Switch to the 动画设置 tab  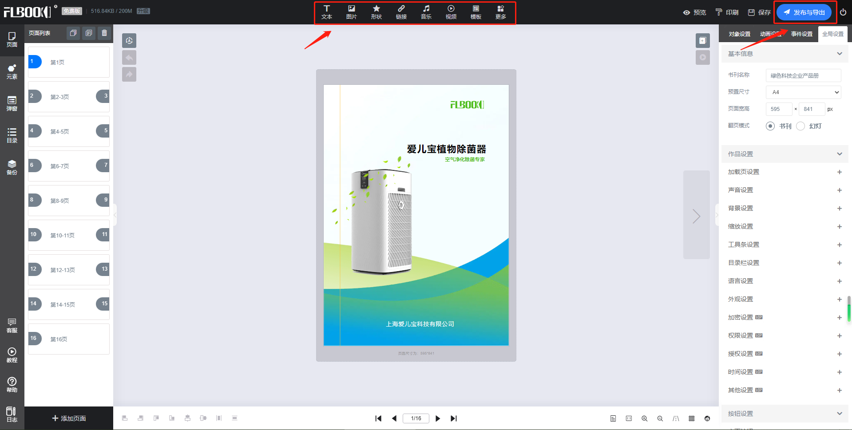[771, 34]
